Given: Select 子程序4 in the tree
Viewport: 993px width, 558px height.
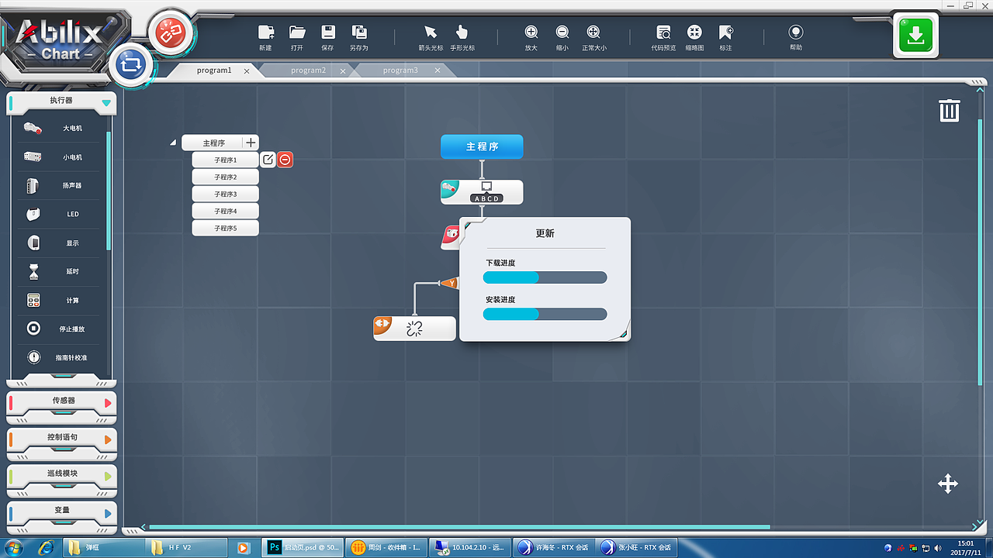Looking at the screenshot, I should click(x=225, y=211).
